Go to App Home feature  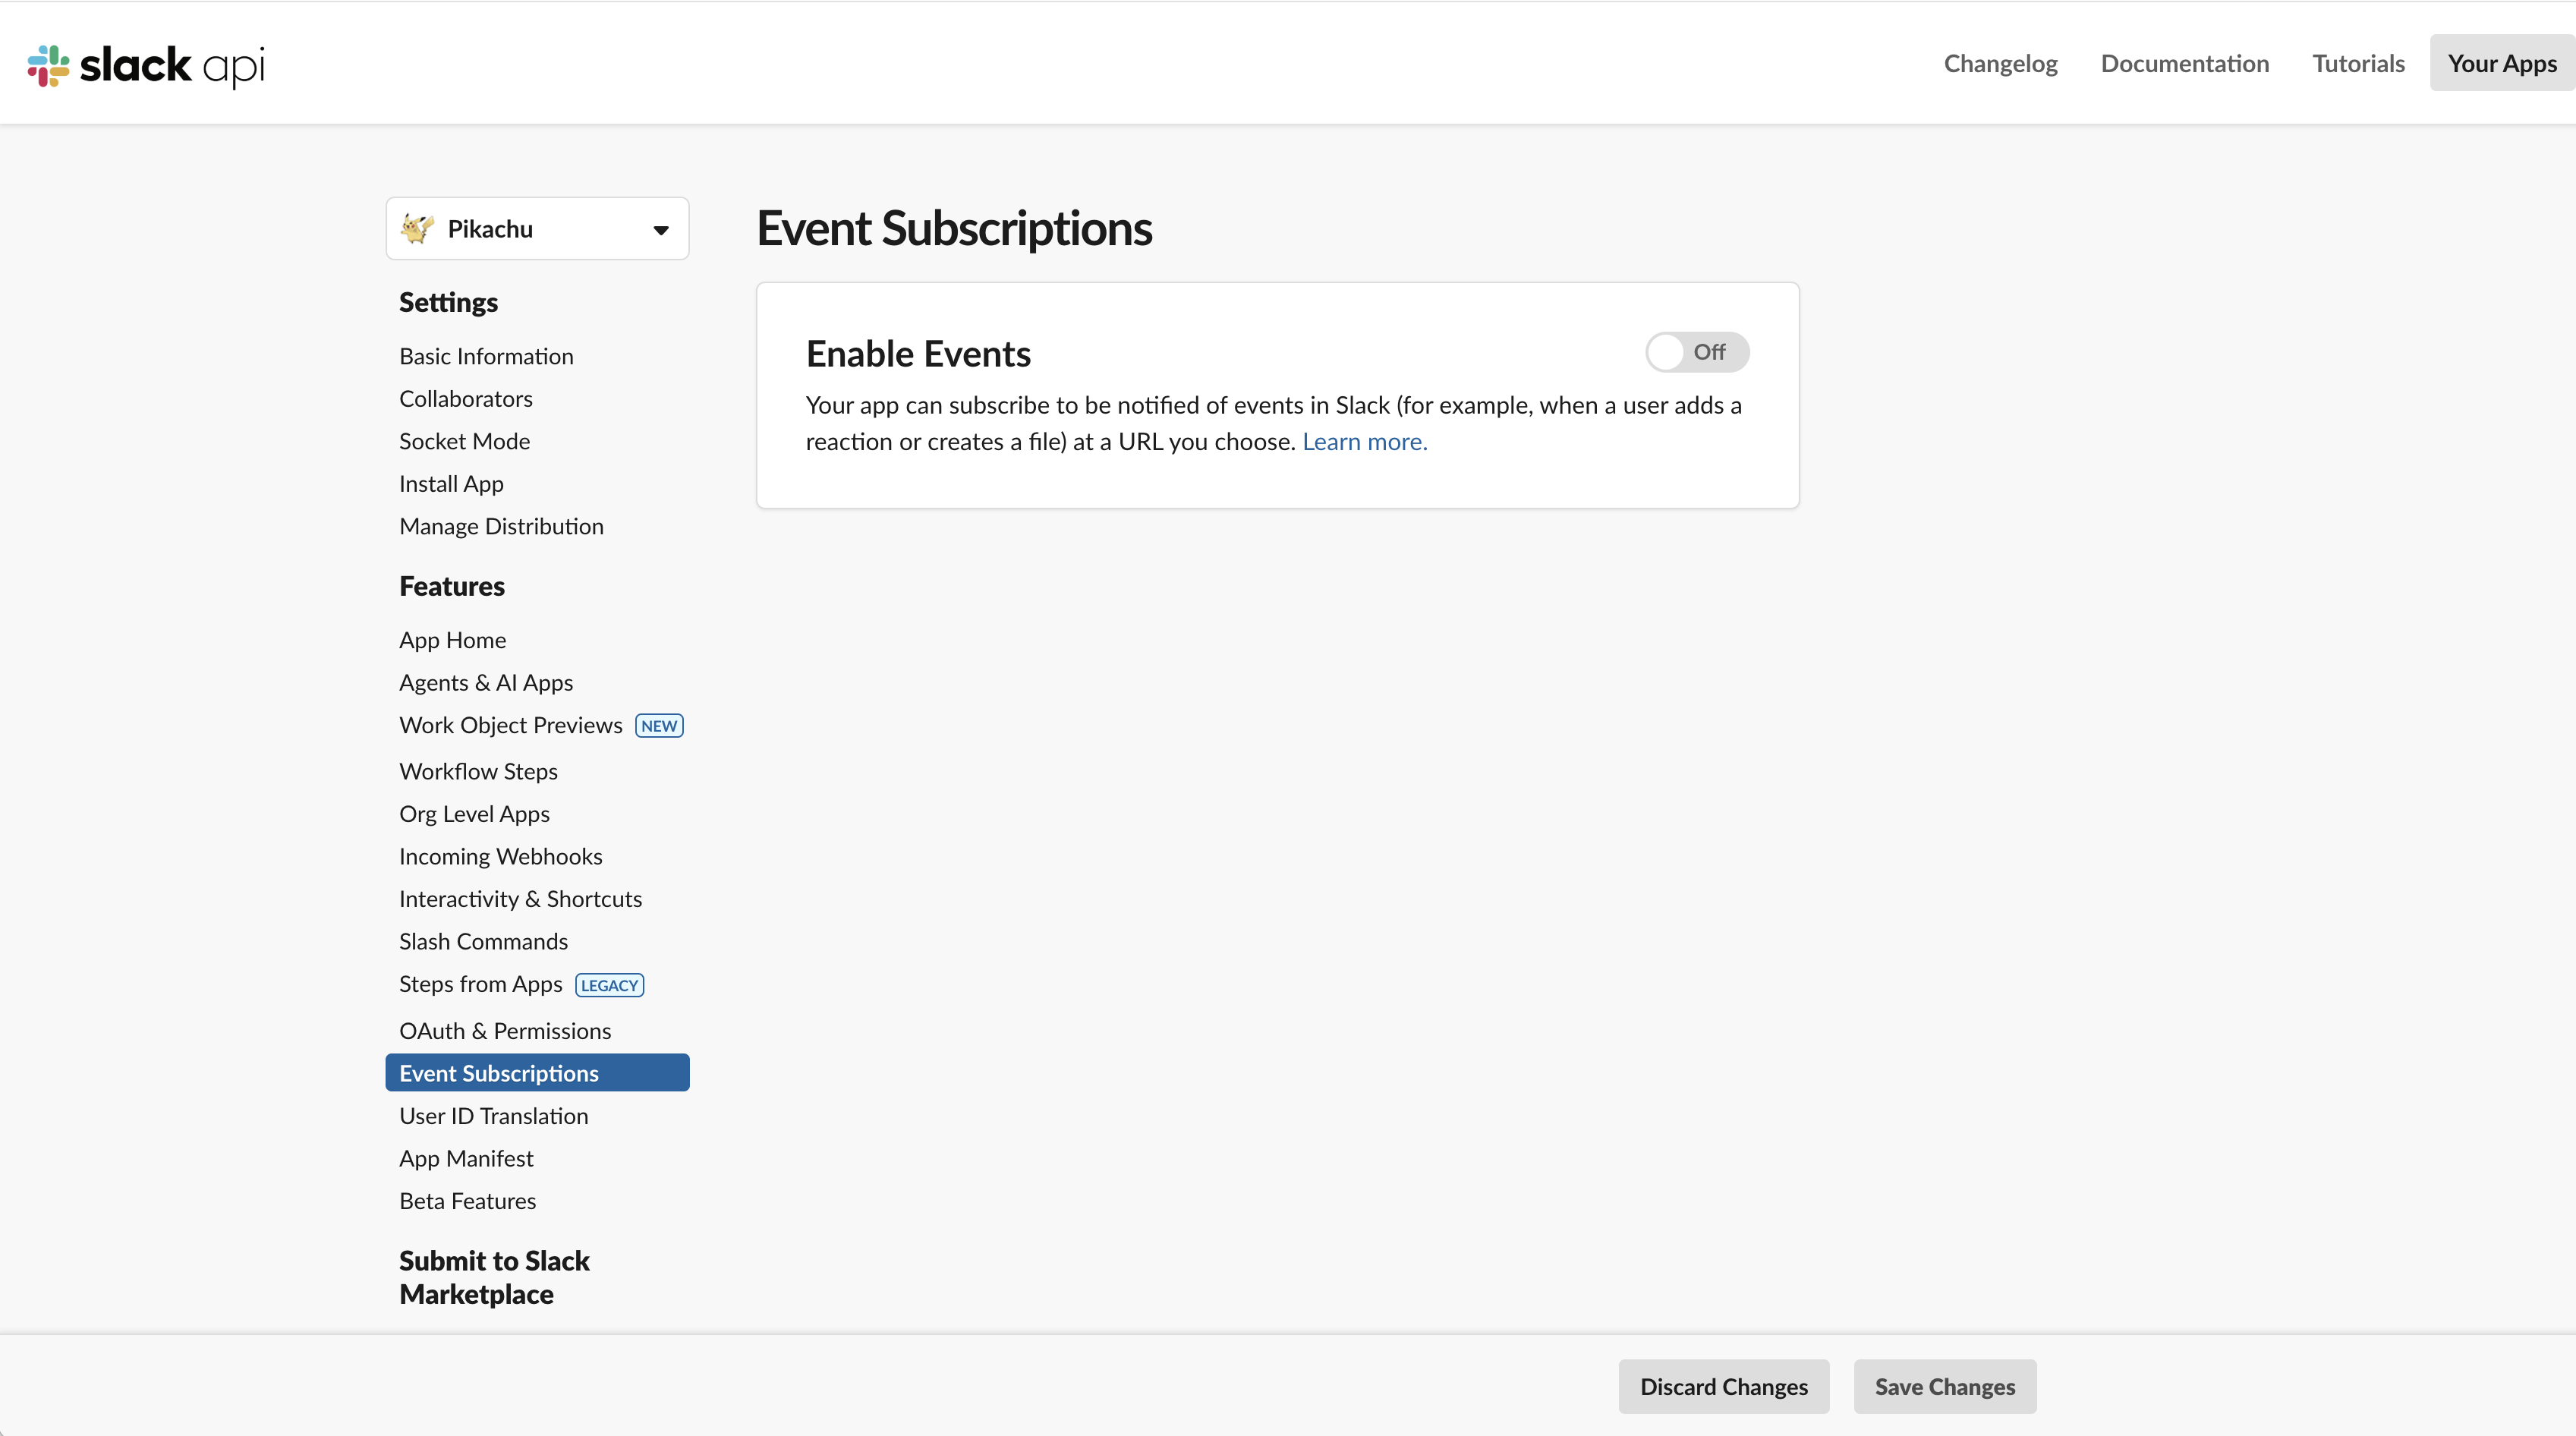click(x=453, y=640)
